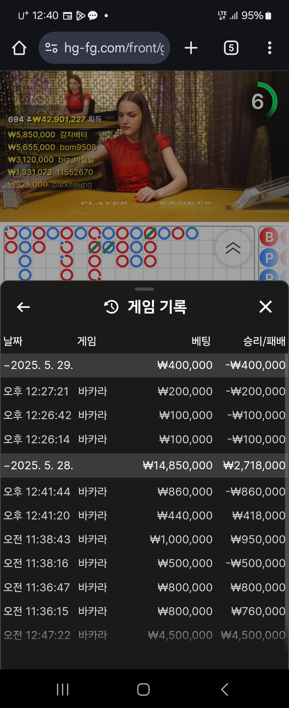This screenshot has height=708, width=289.
Task: Close the game history panel
Action: (265, 307)
